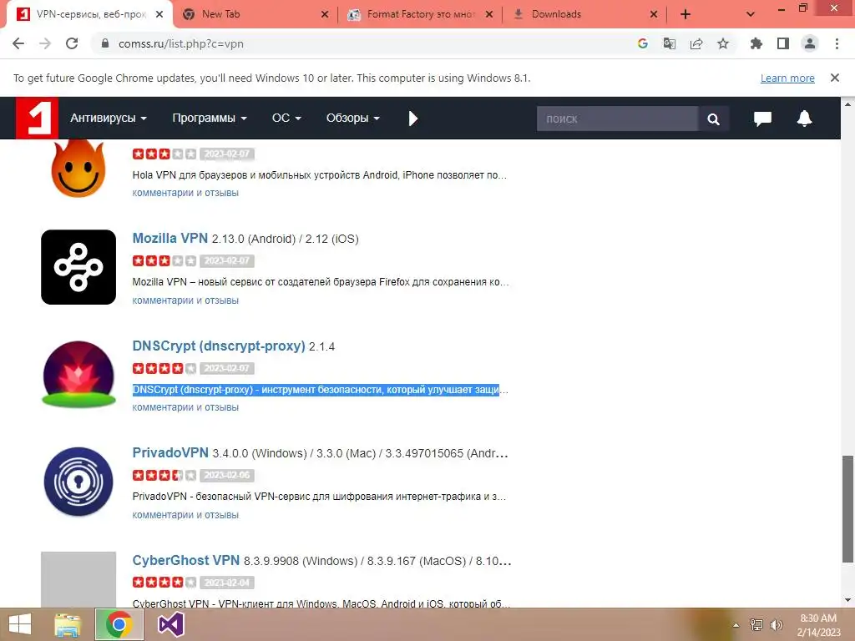855x641 pixels.
Task: Click the Learn more link
Action: pos(787,78)
